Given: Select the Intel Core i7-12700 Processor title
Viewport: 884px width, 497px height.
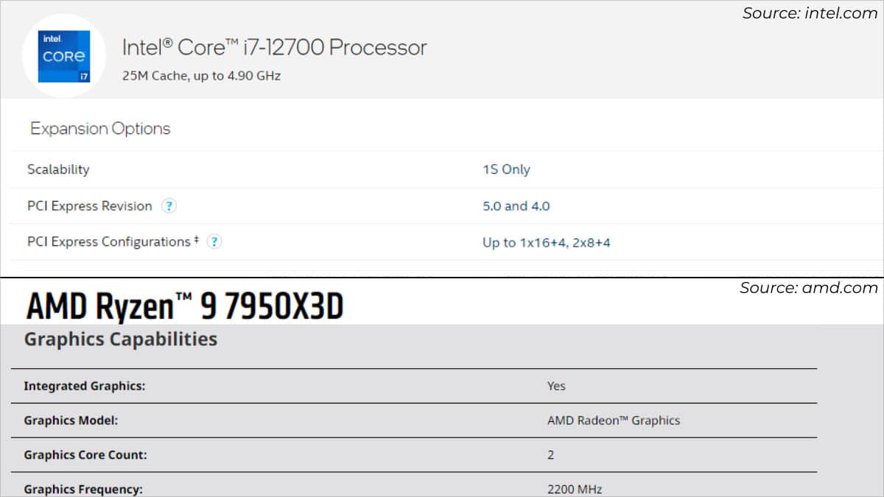Looking at the screenshot, I should [274, 47].
